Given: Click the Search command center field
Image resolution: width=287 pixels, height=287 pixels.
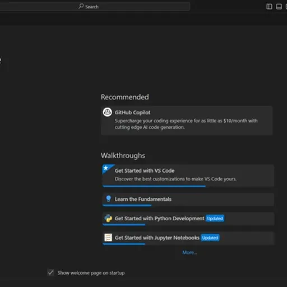Looking at the screenshot, I should tap(94, 7).
